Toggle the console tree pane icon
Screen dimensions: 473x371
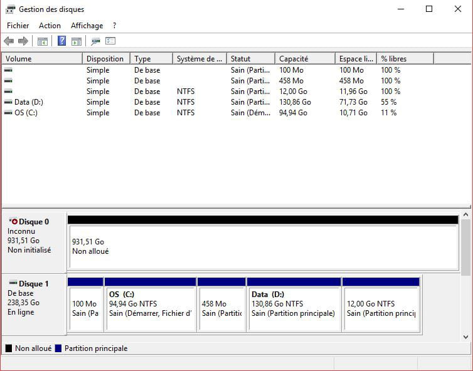[x=43, y=41]
